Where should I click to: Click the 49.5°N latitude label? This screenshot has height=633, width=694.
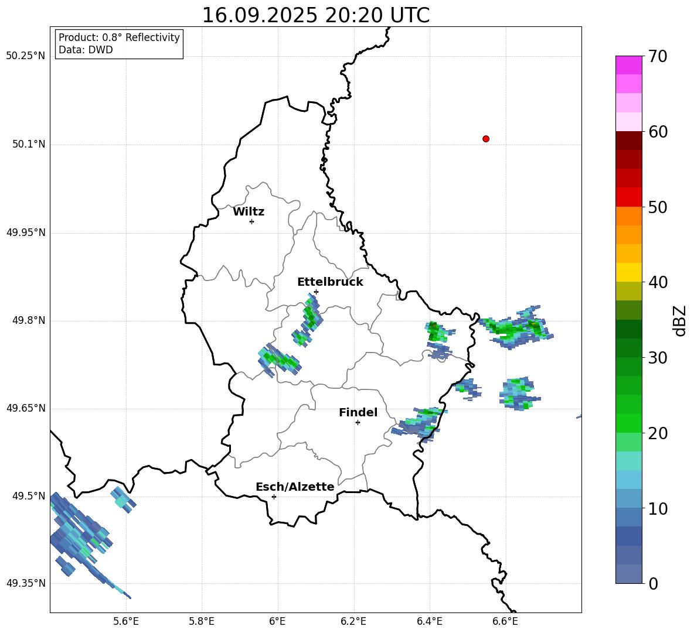(28, 496)
